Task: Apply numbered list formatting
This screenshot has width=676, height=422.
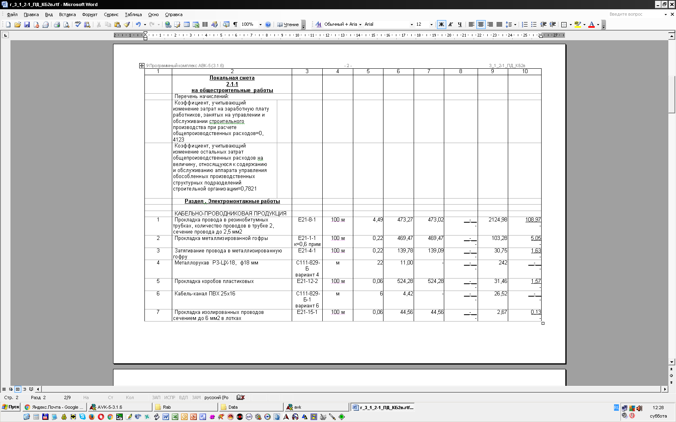Action: (x=524, y=25)
